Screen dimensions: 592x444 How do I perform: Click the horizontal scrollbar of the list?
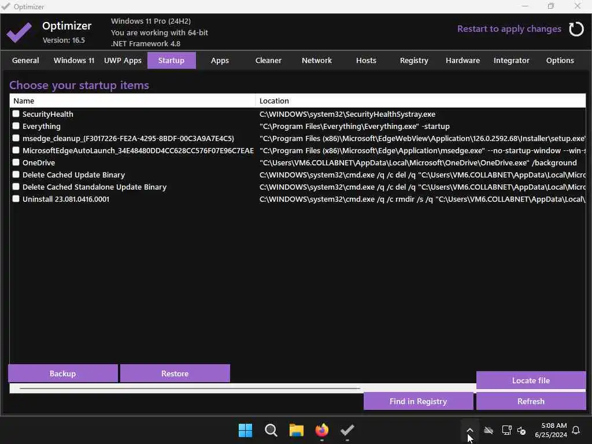(190, 388)
